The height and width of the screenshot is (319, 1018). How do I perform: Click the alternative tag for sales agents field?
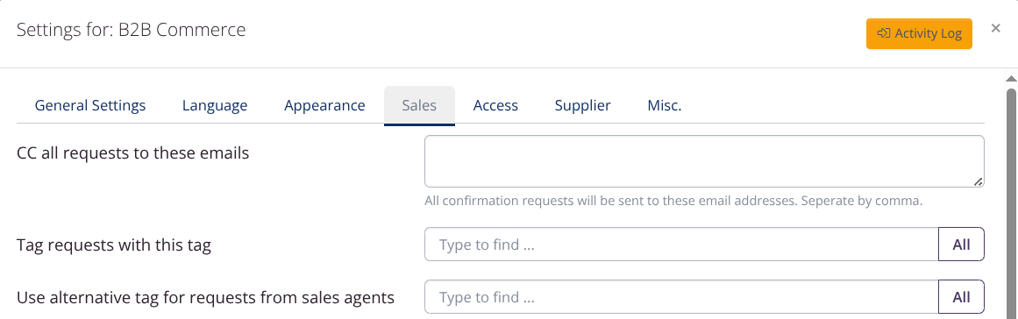(x=681, y=297)
